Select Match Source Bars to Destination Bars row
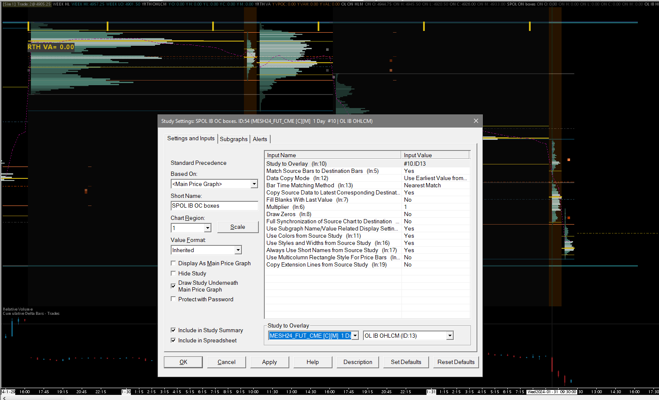The image size is (659, 400). [x=367, y=171]
